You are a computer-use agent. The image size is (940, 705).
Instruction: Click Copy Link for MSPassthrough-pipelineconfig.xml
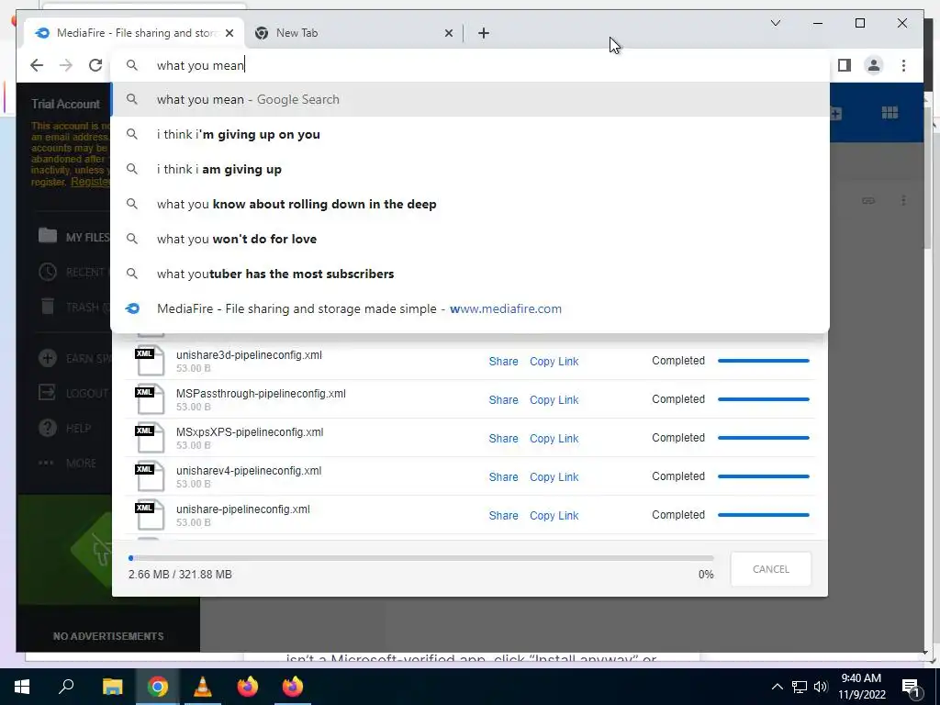(x=554, y=400)
